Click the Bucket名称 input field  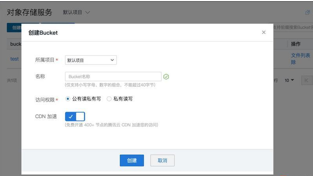point(113,77)
